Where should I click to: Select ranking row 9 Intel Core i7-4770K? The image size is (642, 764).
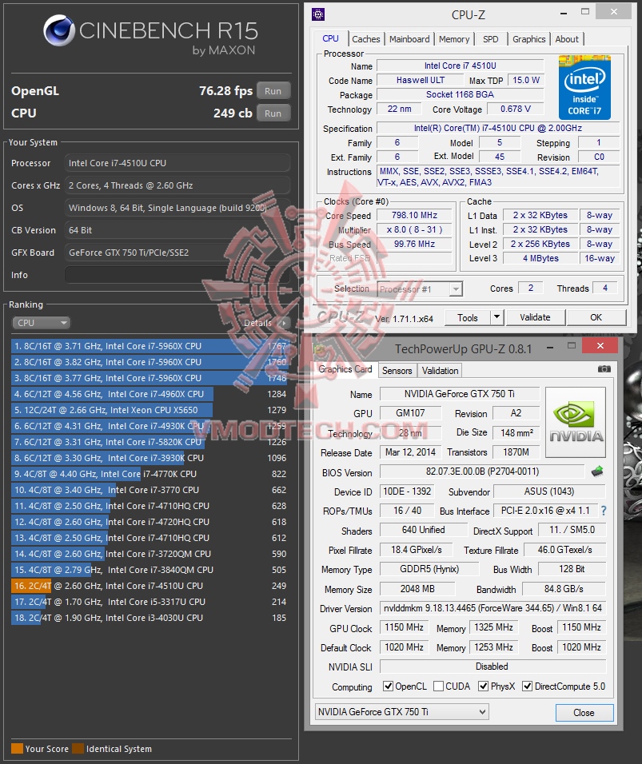coord(150,474)
